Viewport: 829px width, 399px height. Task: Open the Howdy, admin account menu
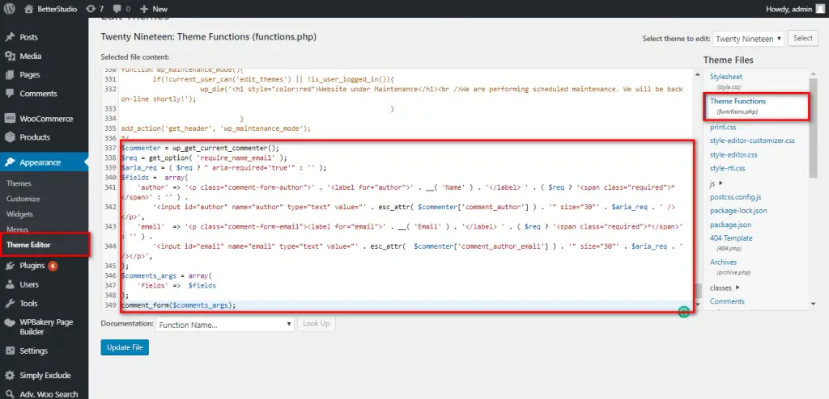pos(795,8)
